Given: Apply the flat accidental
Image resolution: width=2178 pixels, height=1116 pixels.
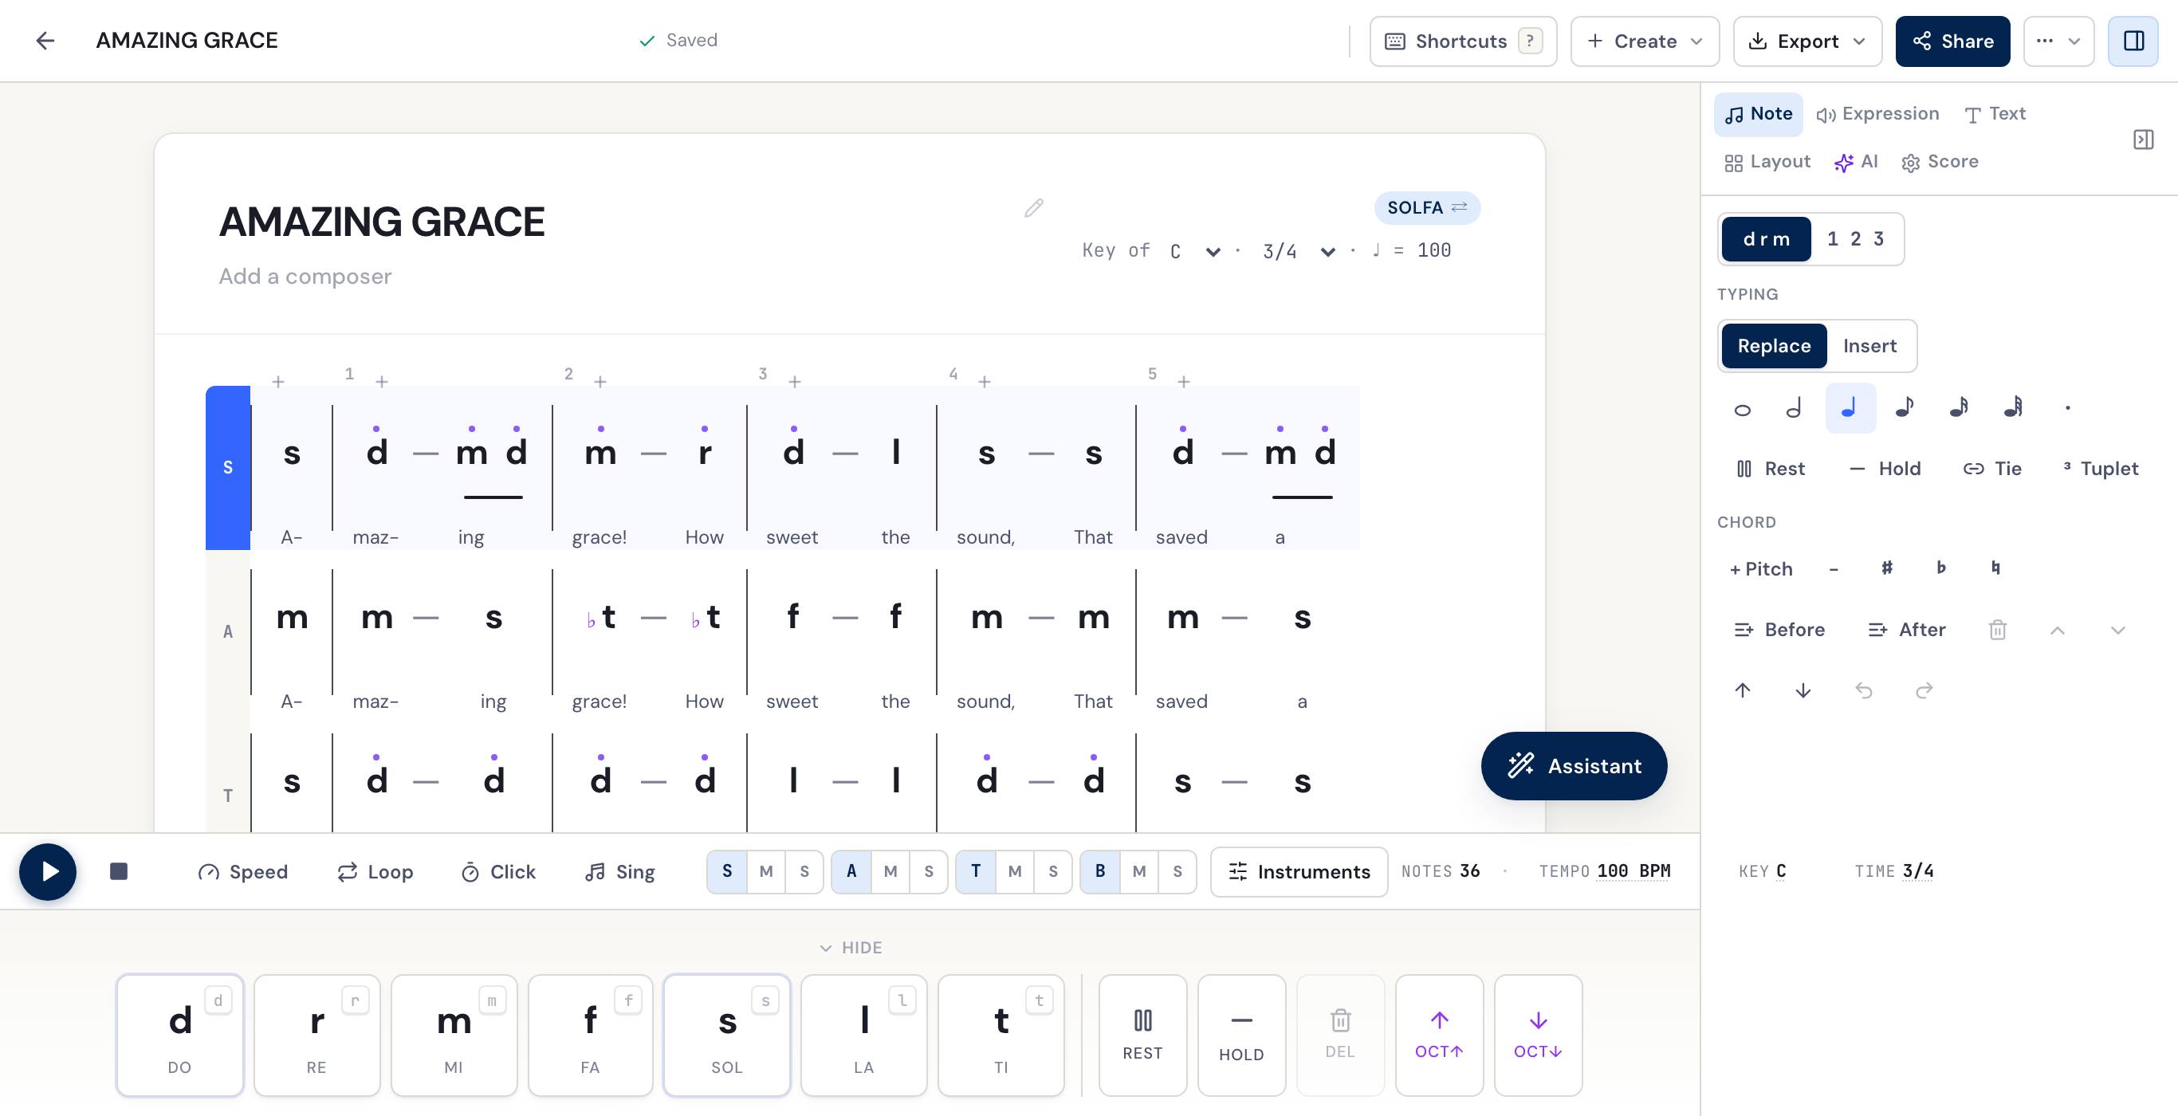Looking at the screenshot, I should pos(1941,568).
